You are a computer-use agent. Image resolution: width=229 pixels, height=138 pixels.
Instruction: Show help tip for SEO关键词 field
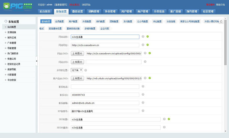coord(164,127)
